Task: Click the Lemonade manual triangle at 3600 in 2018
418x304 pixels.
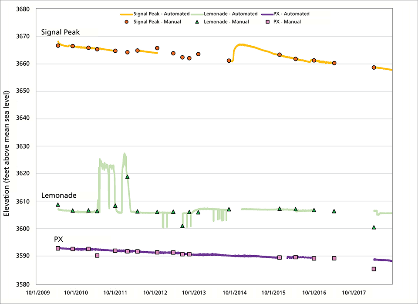Action: pyautogui.click(x=374, y=227)
